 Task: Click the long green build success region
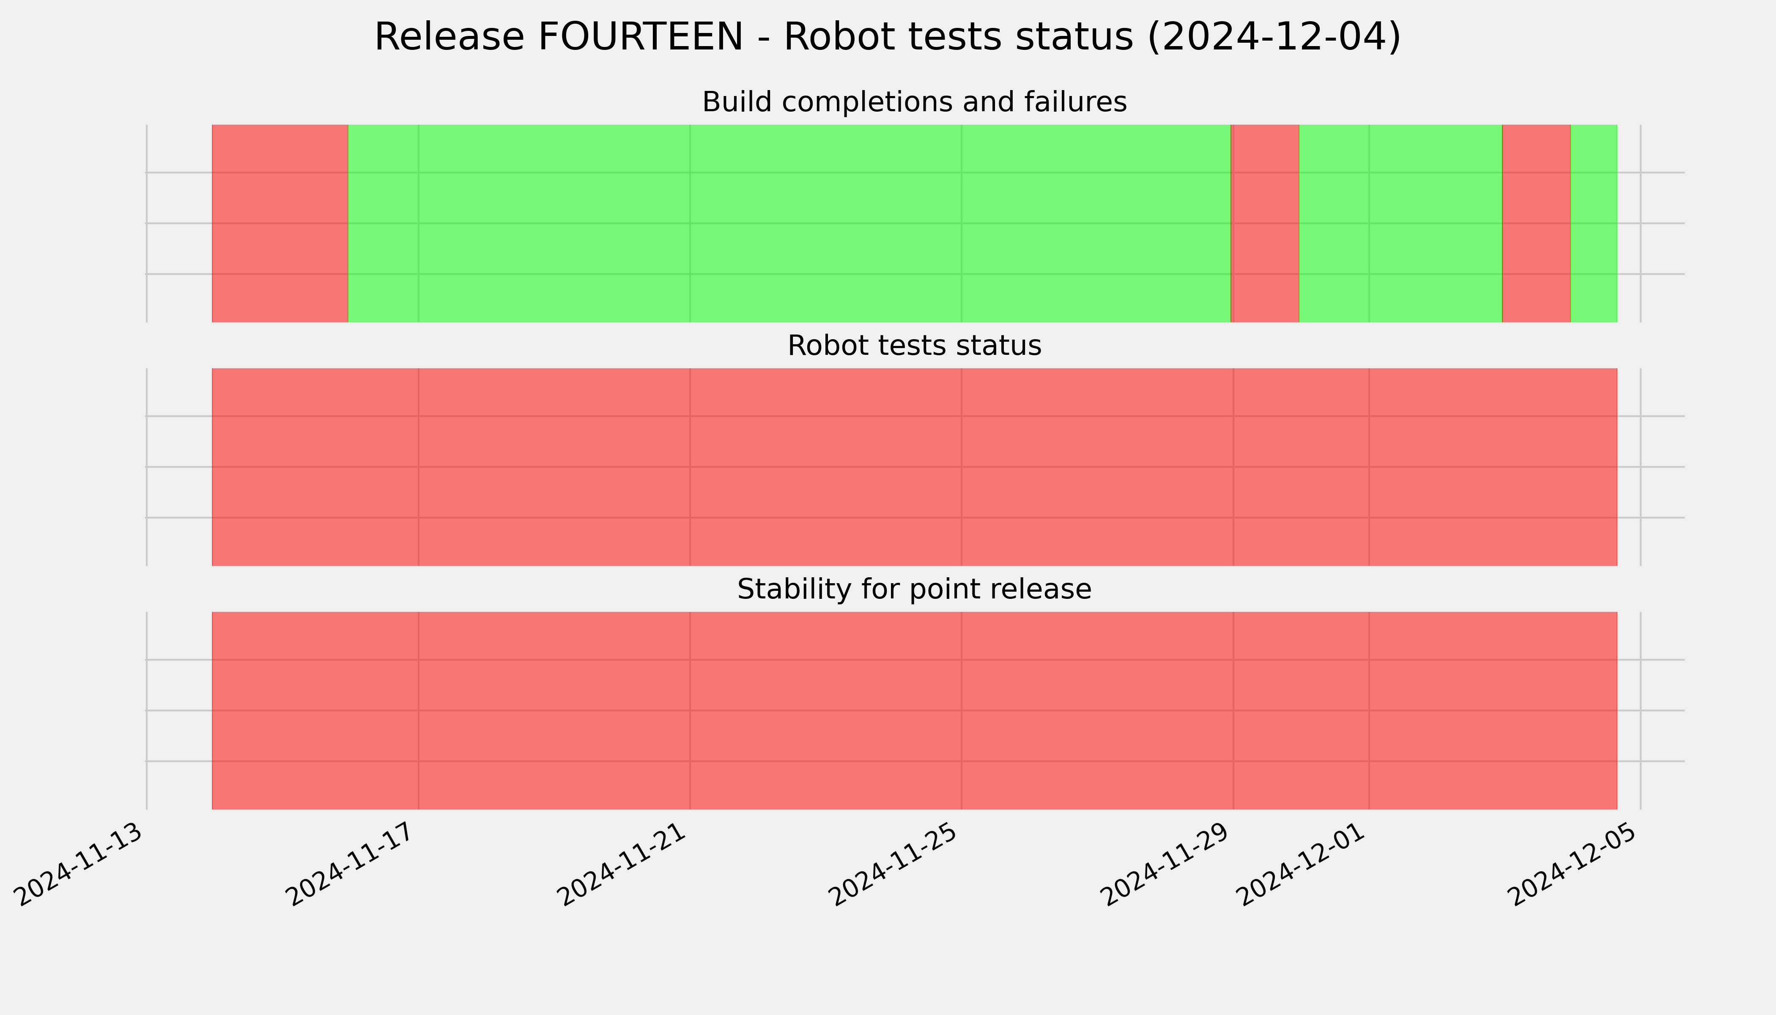(789, 223)
